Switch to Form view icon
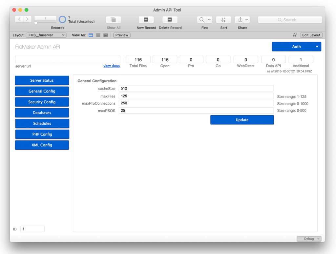Image resolution: width=336 pixels, height=254 pixels. pyautogui.click(x=91, y=35)
